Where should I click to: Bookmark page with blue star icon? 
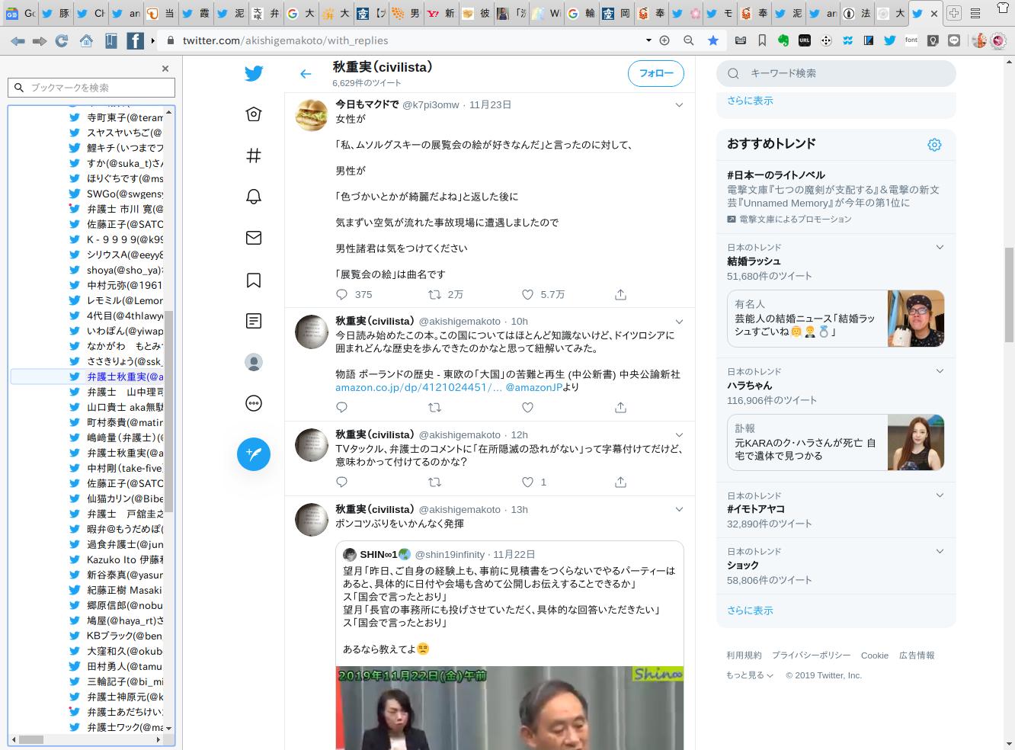[x=713, y=40]
